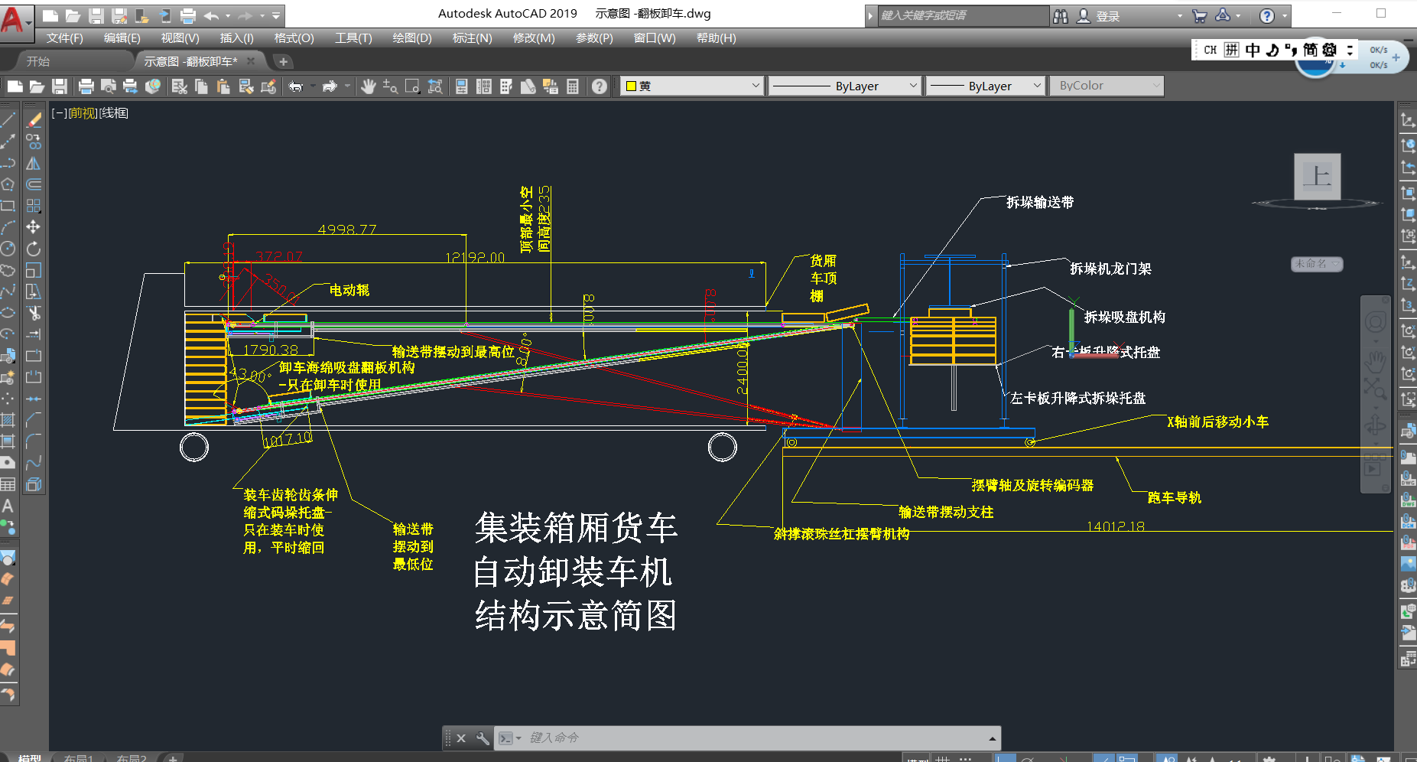This screenshot has width=1417, height=762.
Task: Switch to the 开始 tab
Action: point(38,61)
